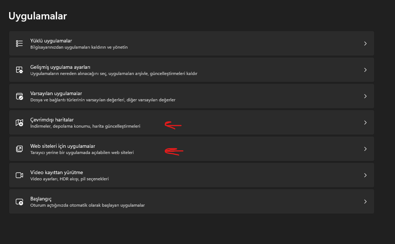
Task: Click the Çevrimdışı haritalar chevron arrow
Action: [x=365, y=123]
